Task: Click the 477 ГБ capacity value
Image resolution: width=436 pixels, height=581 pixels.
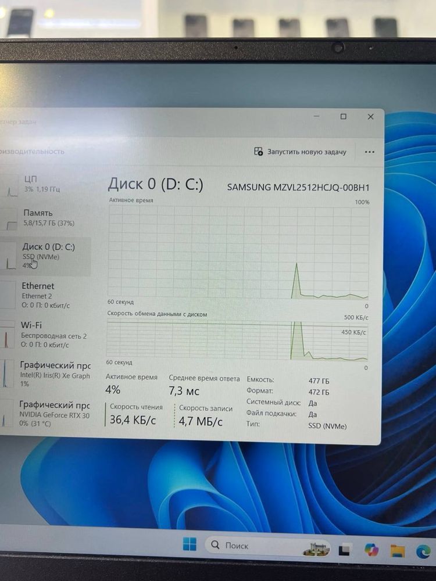Action: (319, 381)
